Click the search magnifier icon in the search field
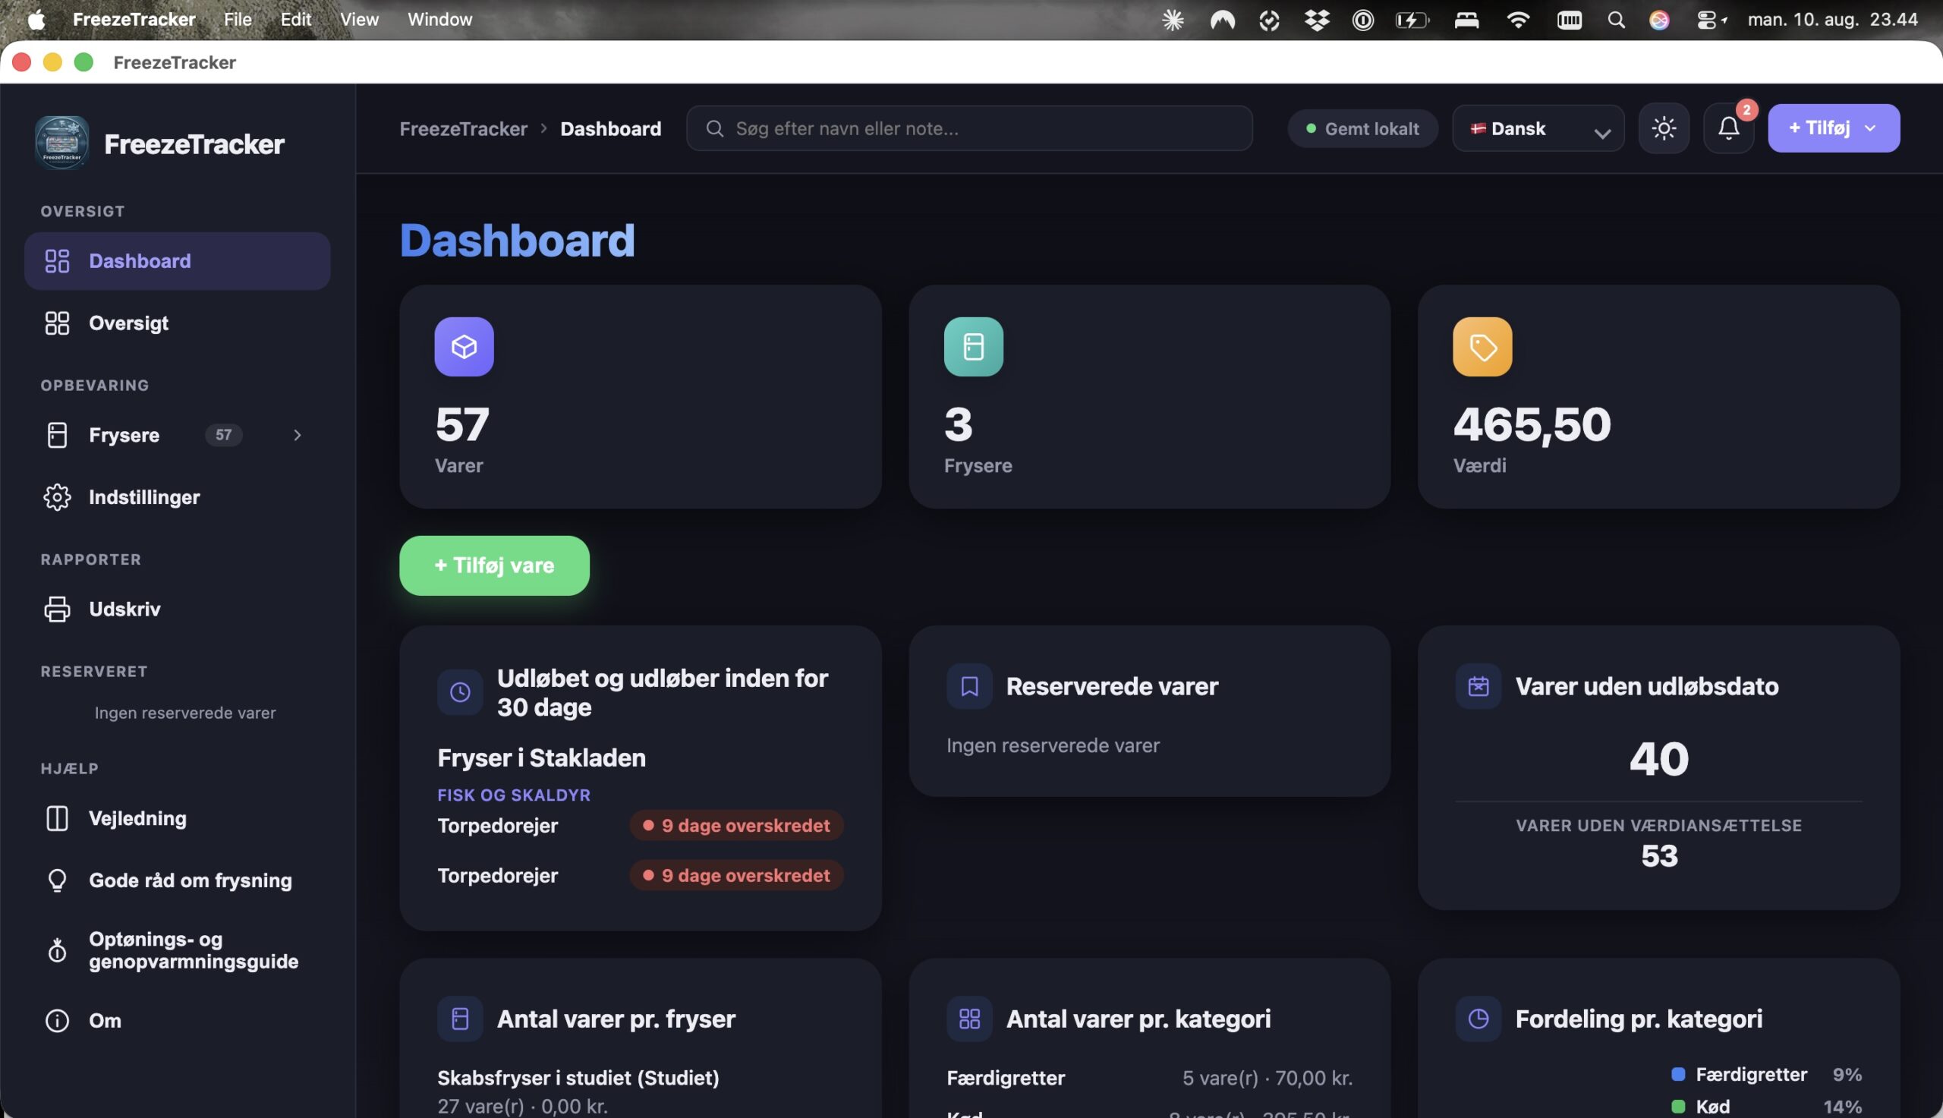 [715, 128]
